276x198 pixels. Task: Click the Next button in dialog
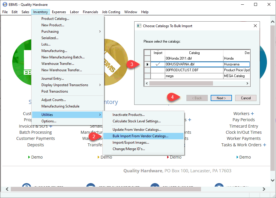(221, 98)
